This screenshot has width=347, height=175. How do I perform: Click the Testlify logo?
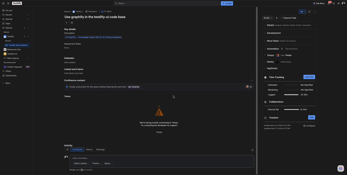[x=17, y=3]
